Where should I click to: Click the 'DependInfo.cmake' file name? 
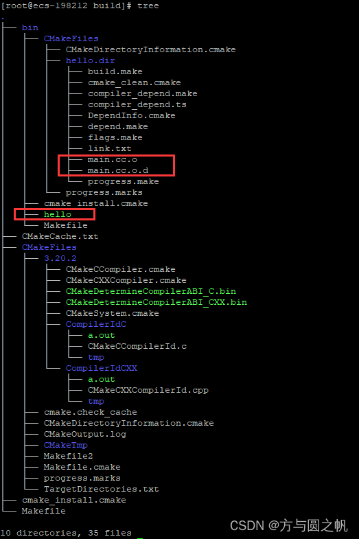coord(132,116)
